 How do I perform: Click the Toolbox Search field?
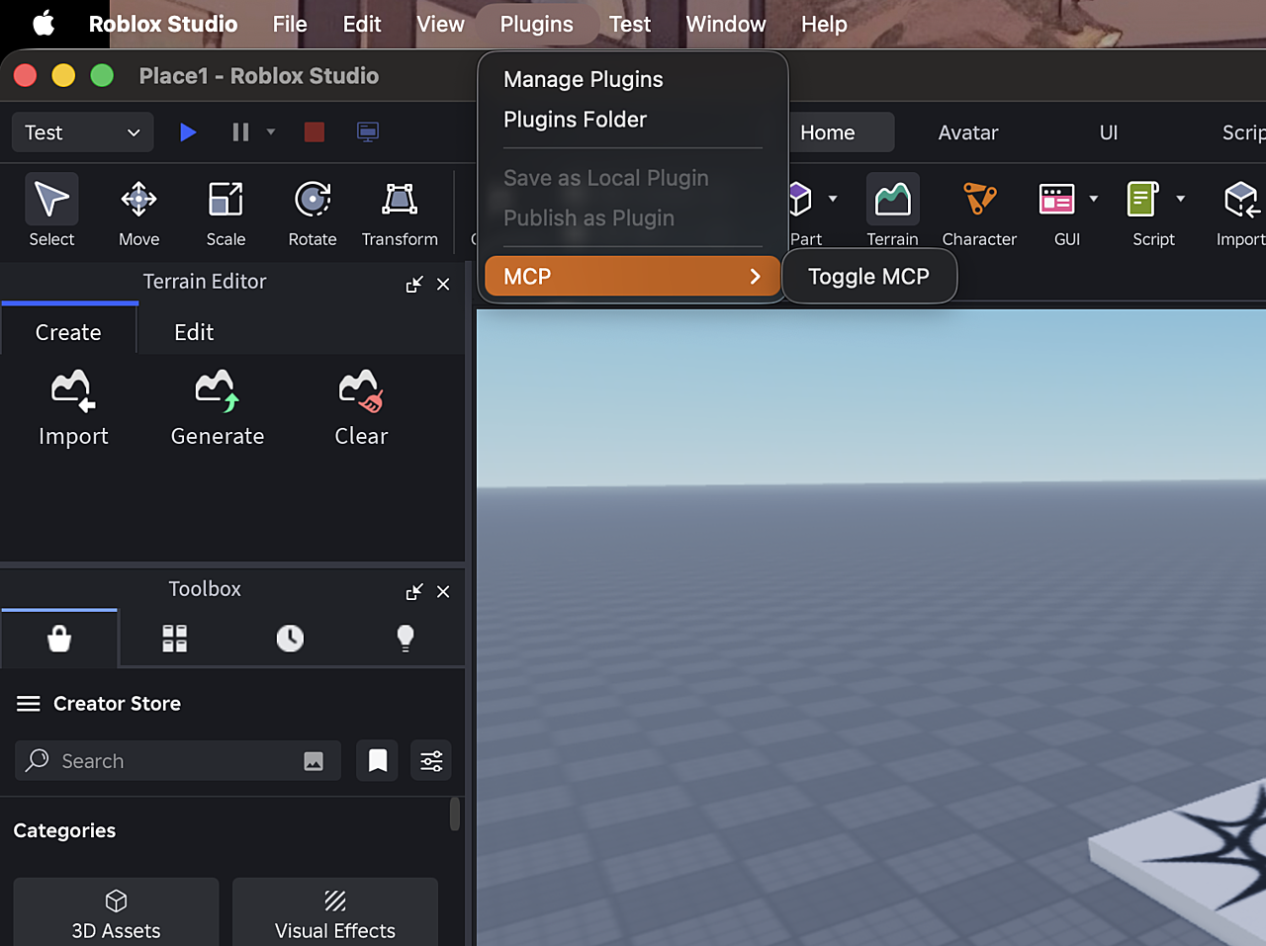(178, 761)
